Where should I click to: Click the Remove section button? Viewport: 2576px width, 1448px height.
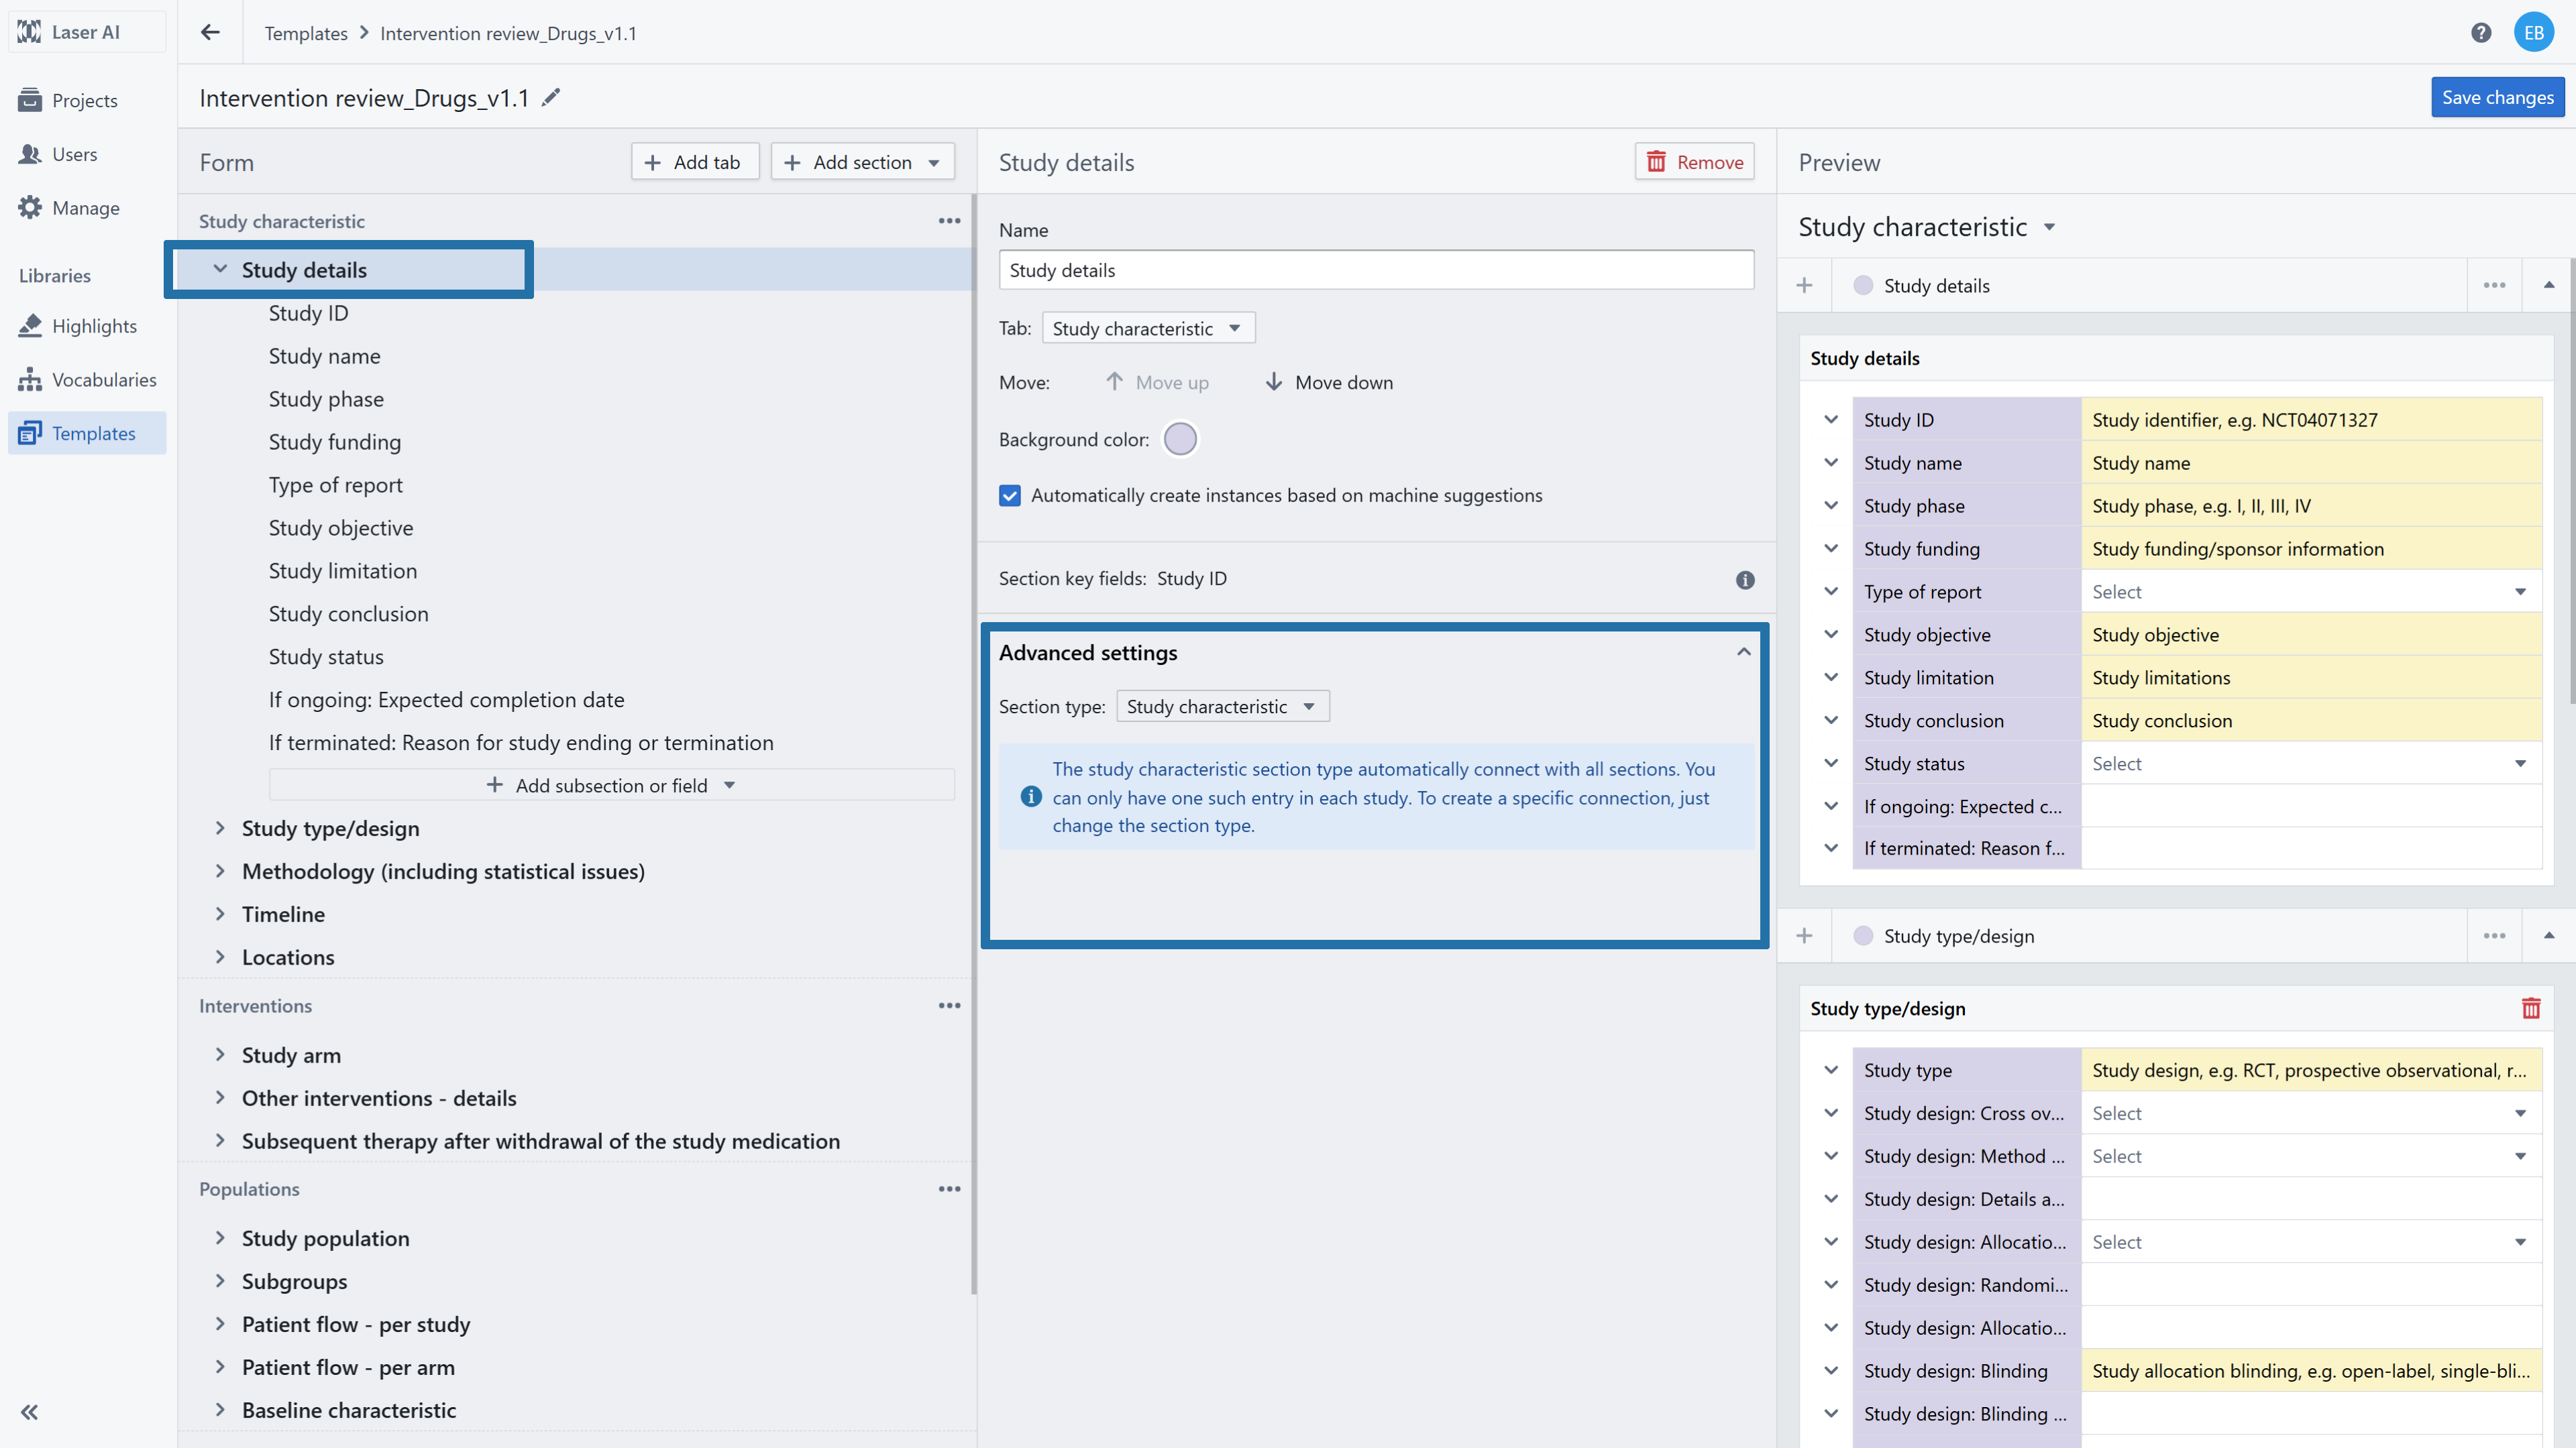1694,162
